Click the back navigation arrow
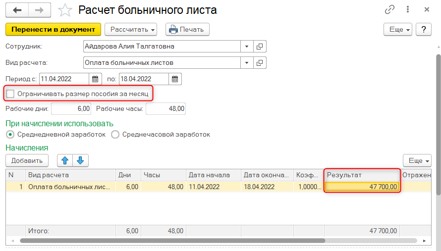Viewport: 441px width, 251px height. [17, 10]
